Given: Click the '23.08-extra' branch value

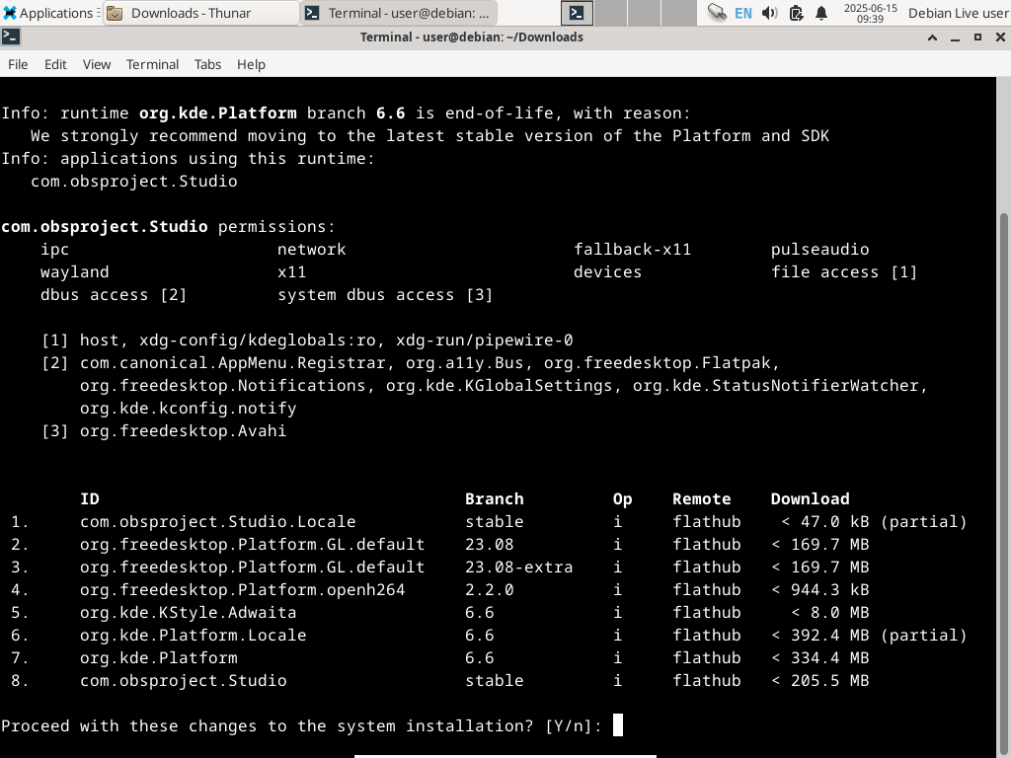Looking at the screenshot, I should (519, 568).
